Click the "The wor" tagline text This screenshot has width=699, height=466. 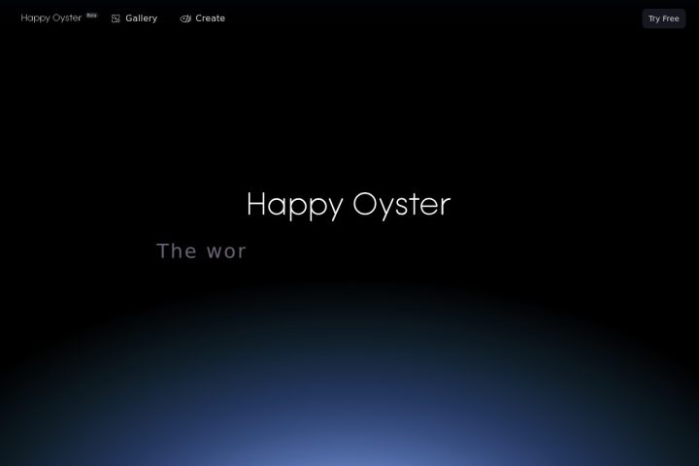(202, 251)
